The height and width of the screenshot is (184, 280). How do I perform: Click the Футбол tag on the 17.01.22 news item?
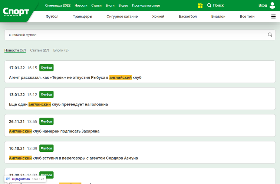pos(46,68)
